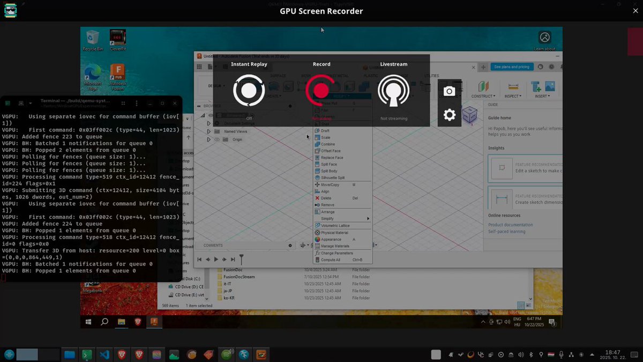The height and width of the screenshot is (362, 643).
Task: Open Spotify in host taskbar
Action: tap(227, 354)
